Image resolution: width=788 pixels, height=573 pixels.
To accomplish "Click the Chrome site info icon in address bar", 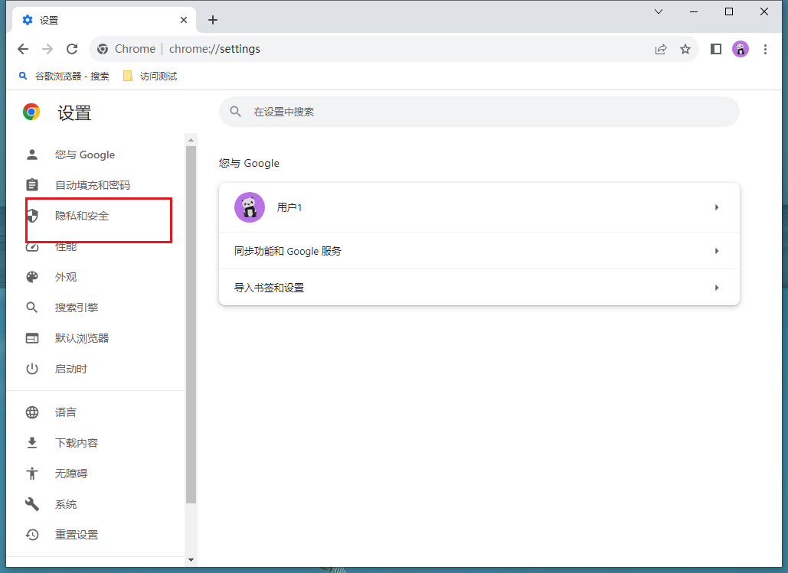I will (x=103, y=49).
